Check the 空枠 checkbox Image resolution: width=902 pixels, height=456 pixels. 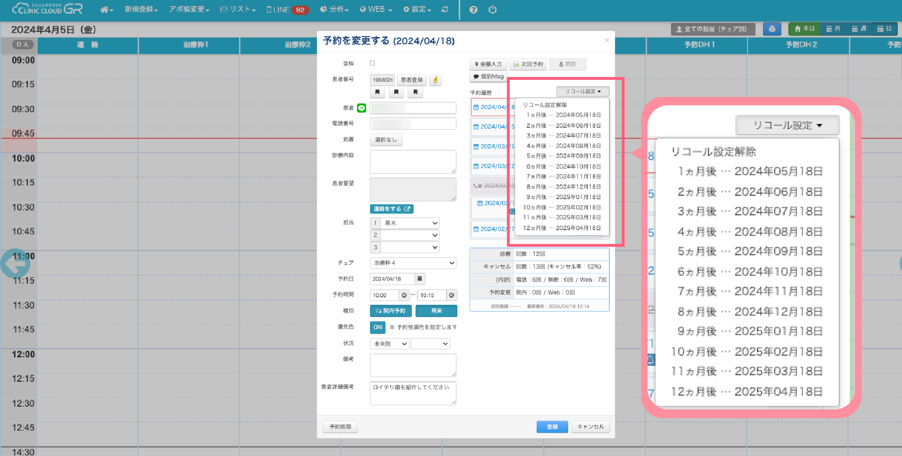[372, 63]
